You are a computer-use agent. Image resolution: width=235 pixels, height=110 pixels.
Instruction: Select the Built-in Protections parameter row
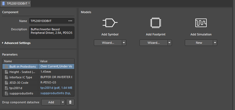[x=38, y=66]
